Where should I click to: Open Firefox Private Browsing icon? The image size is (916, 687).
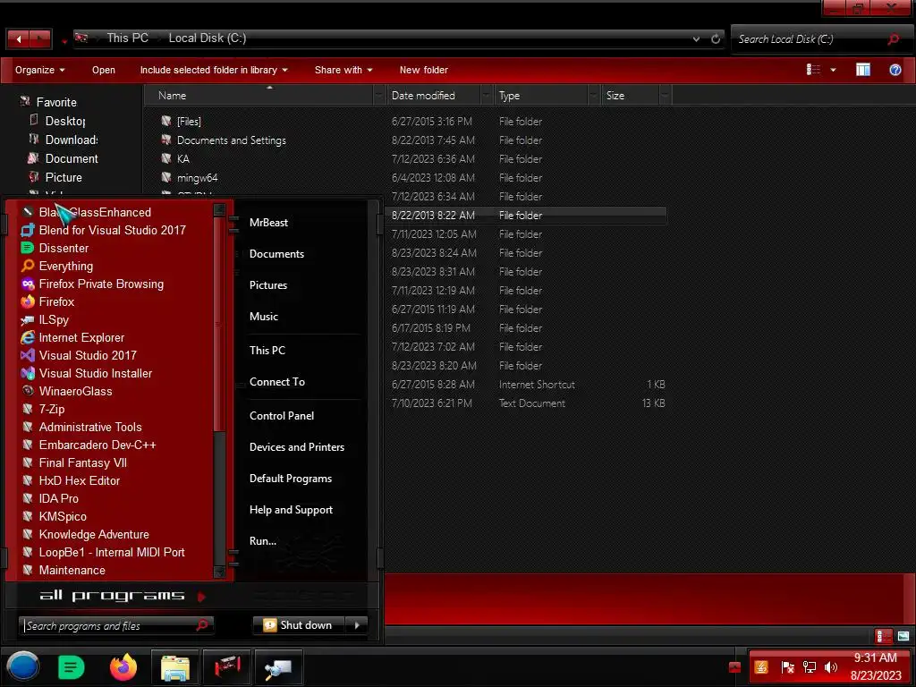(28, 284)
